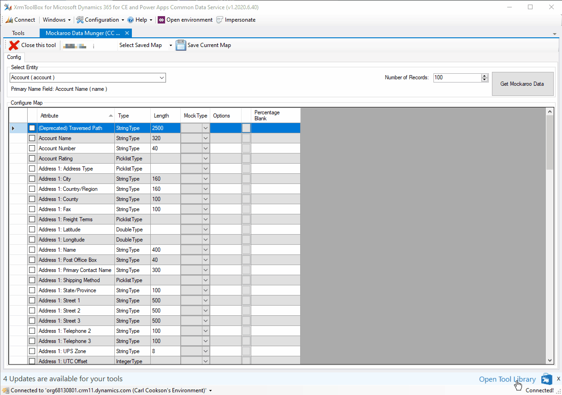Click the Save Current Map disk icon

point(181,45)
